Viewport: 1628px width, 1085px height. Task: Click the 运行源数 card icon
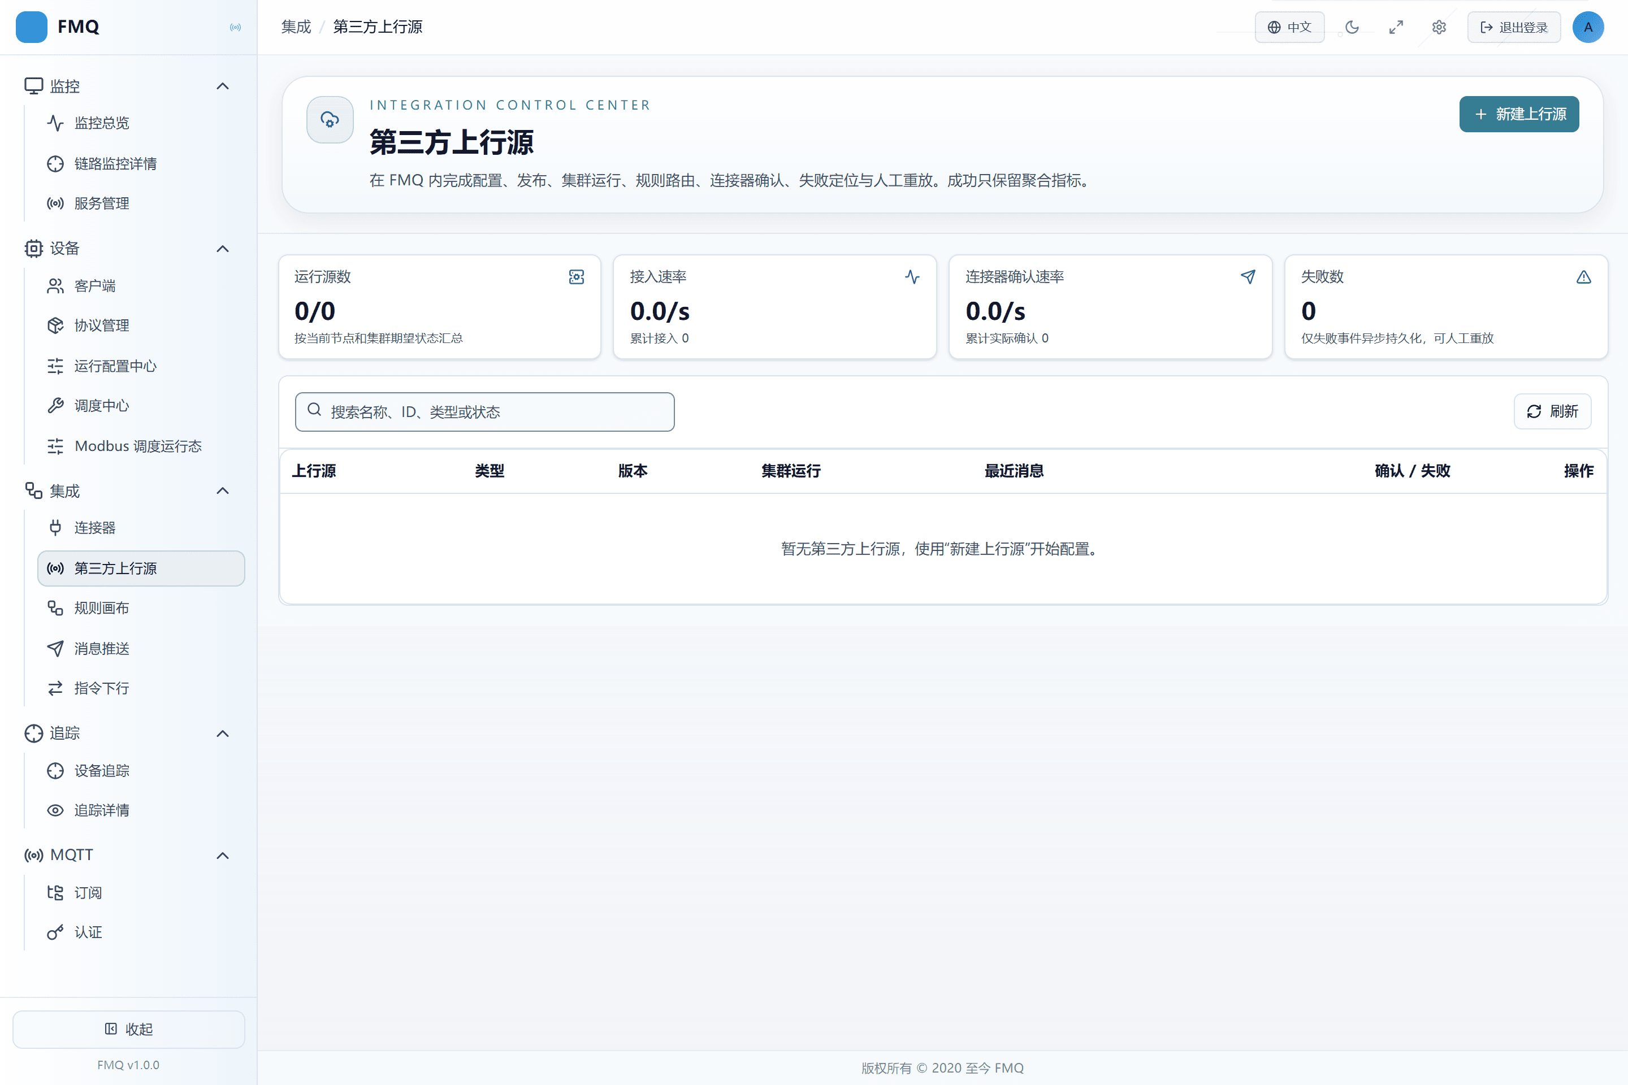click(x=576, y=277)
